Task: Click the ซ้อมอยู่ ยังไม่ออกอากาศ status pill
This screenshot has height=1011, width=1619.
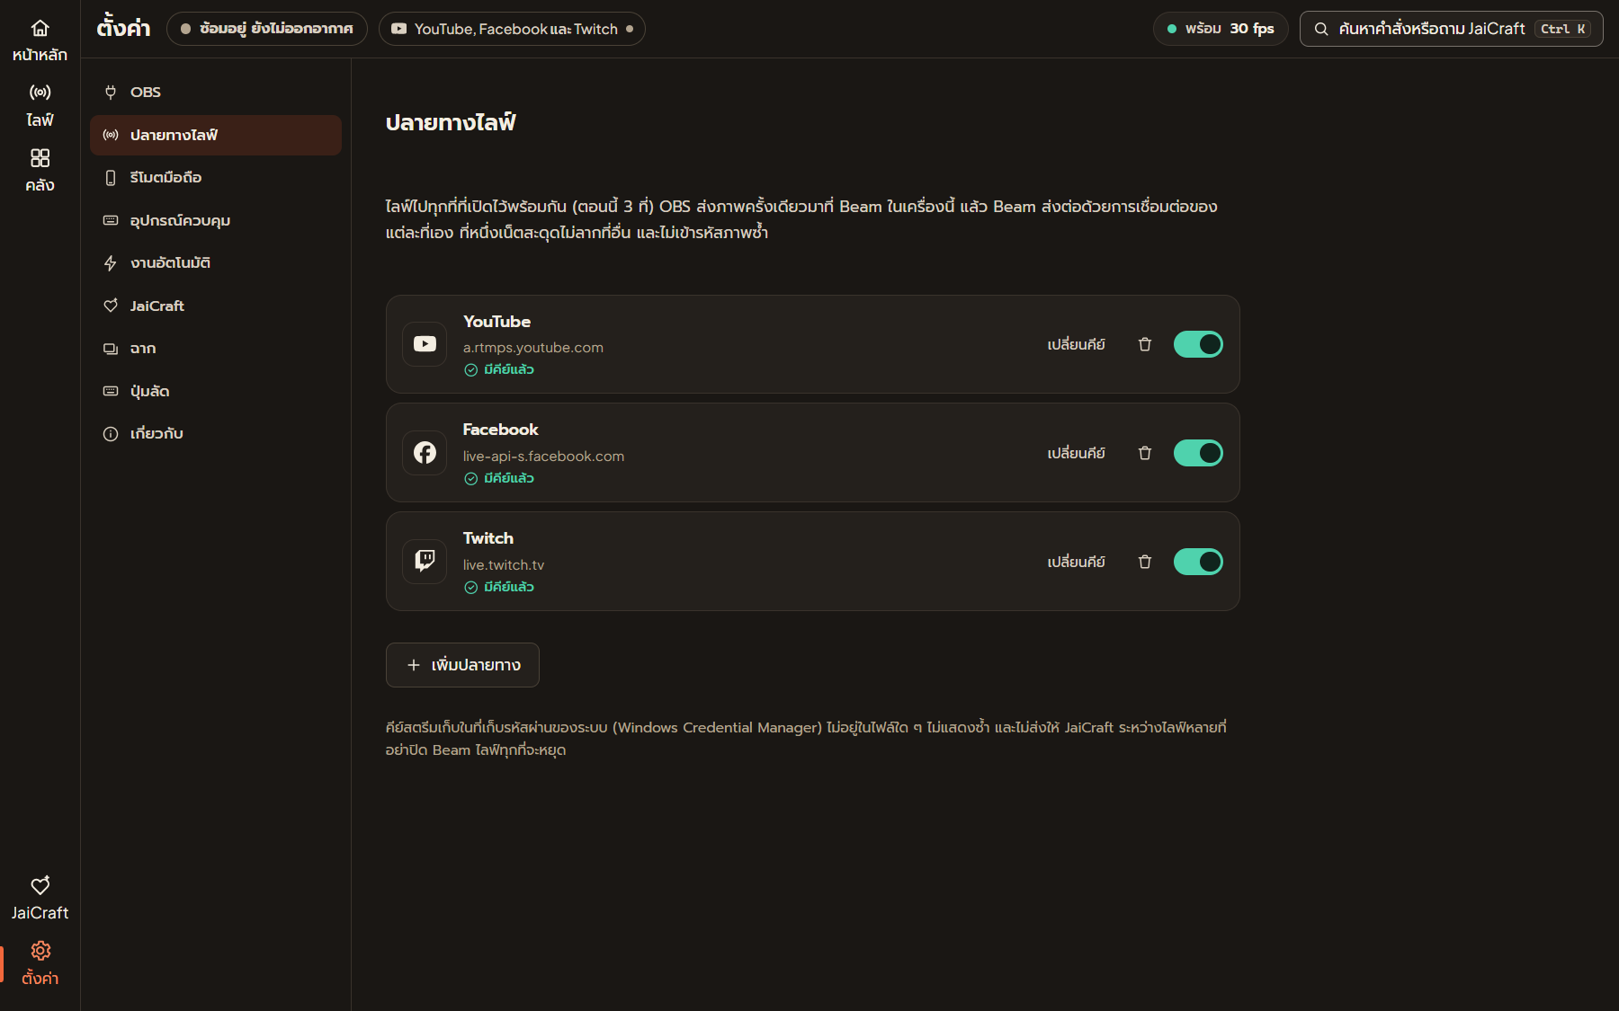Action: click(x=267, y=29)
